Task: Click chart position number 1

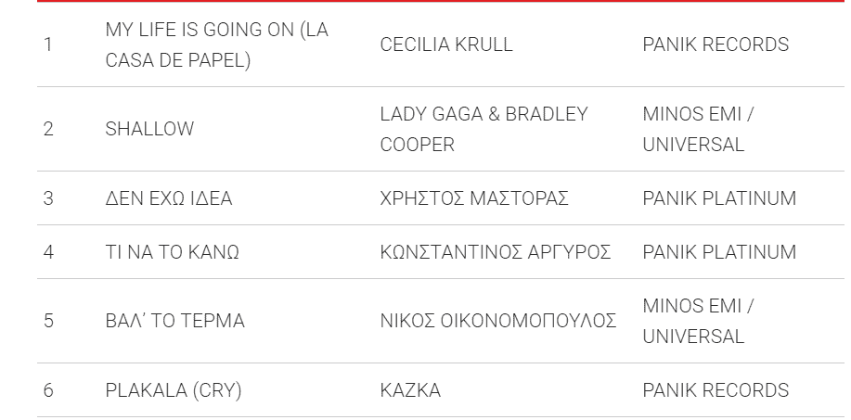Action: [47, 45]
